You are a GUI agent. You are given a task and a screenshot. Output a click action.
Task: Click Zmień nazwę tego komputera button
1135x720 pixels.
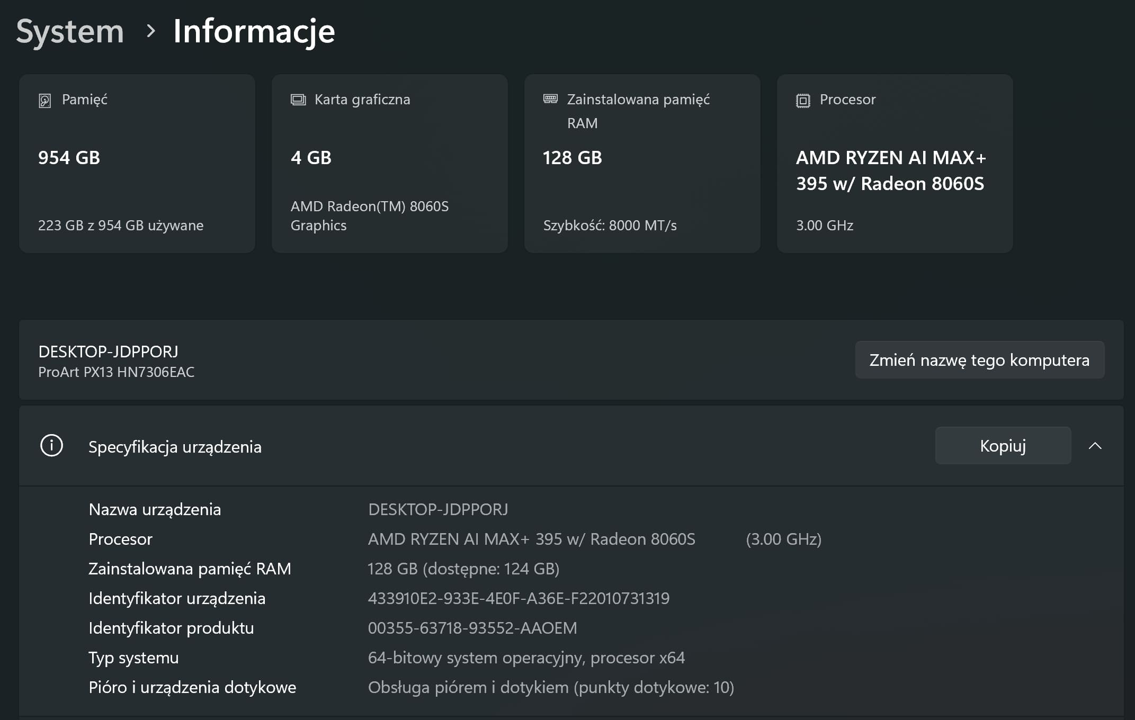point(979,360)
